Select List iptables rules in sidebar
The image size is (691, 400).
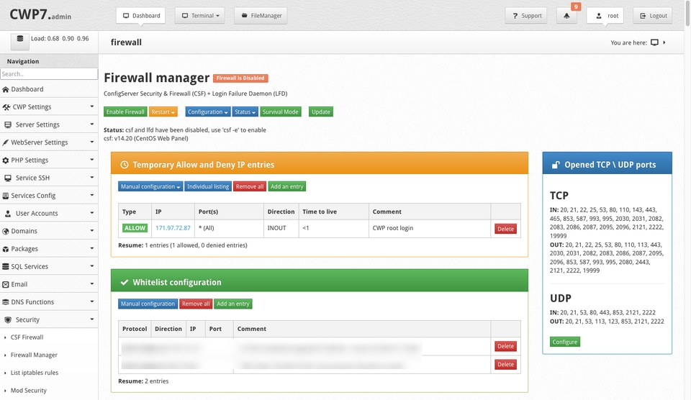pos(35,373)
